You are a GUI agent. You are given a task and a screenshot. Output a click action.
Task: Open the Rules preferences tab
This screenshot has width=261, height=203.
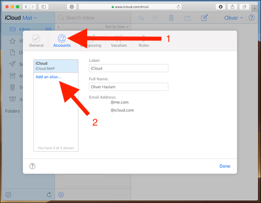pyautogui.click(x=143, y=41)
